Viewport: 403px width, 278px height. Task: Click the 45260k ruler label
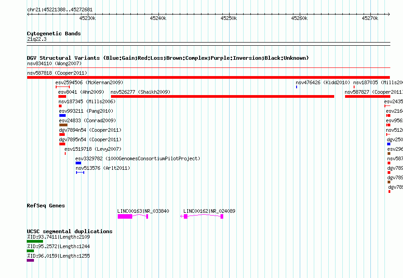pyautogui.click(x=299, y=18)
